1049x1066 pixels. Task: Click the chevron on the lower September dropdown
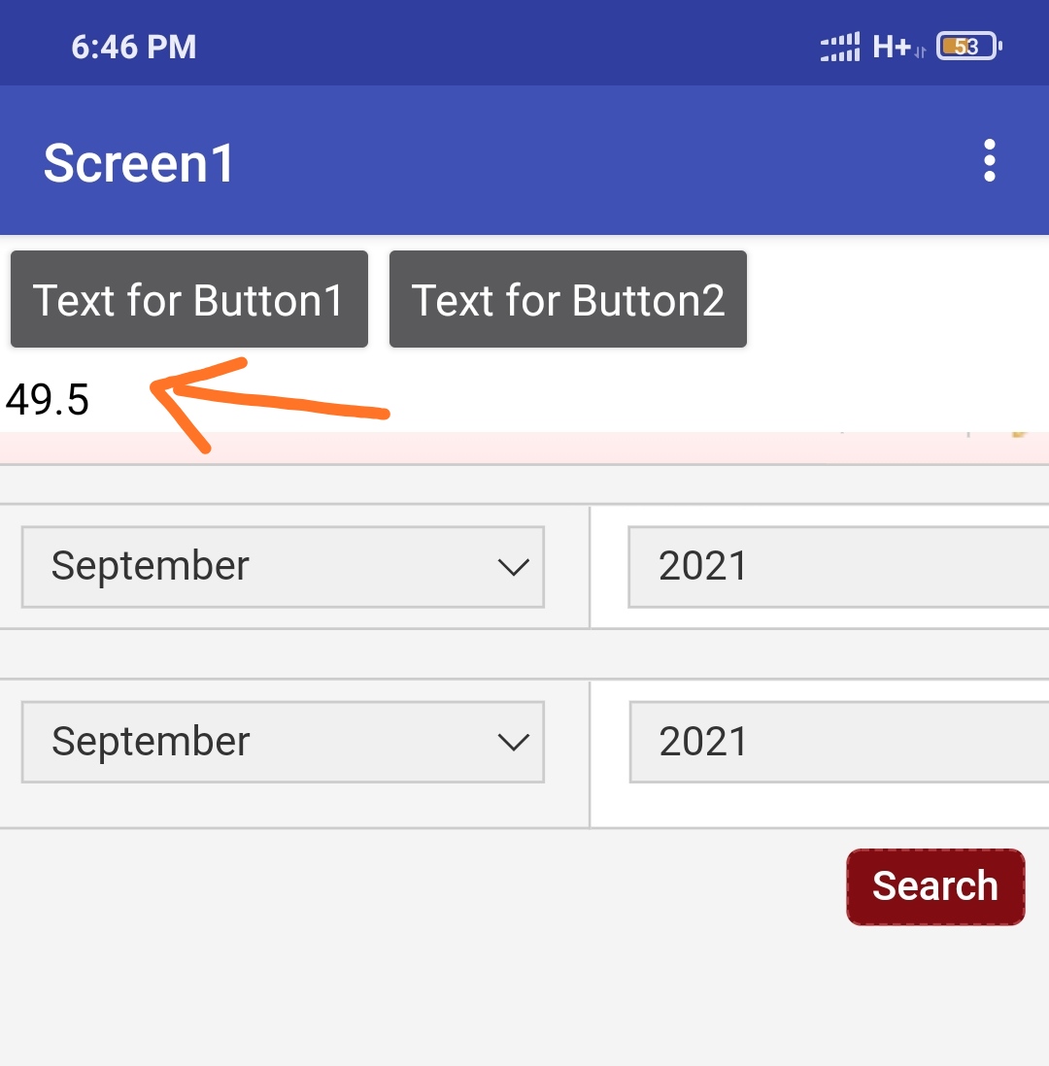pyautogui.click(x=512, y=743)
